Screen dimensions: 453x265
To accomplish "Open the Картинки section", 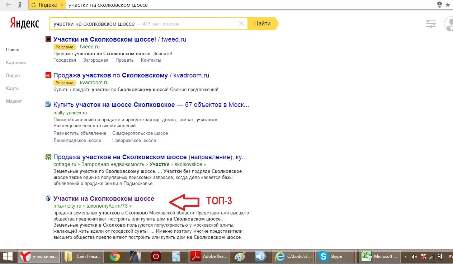I will [16, 63].
